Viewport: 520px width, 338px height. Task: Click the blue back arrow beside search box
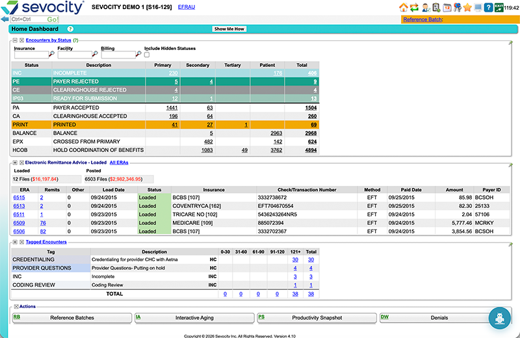point(5,19)
